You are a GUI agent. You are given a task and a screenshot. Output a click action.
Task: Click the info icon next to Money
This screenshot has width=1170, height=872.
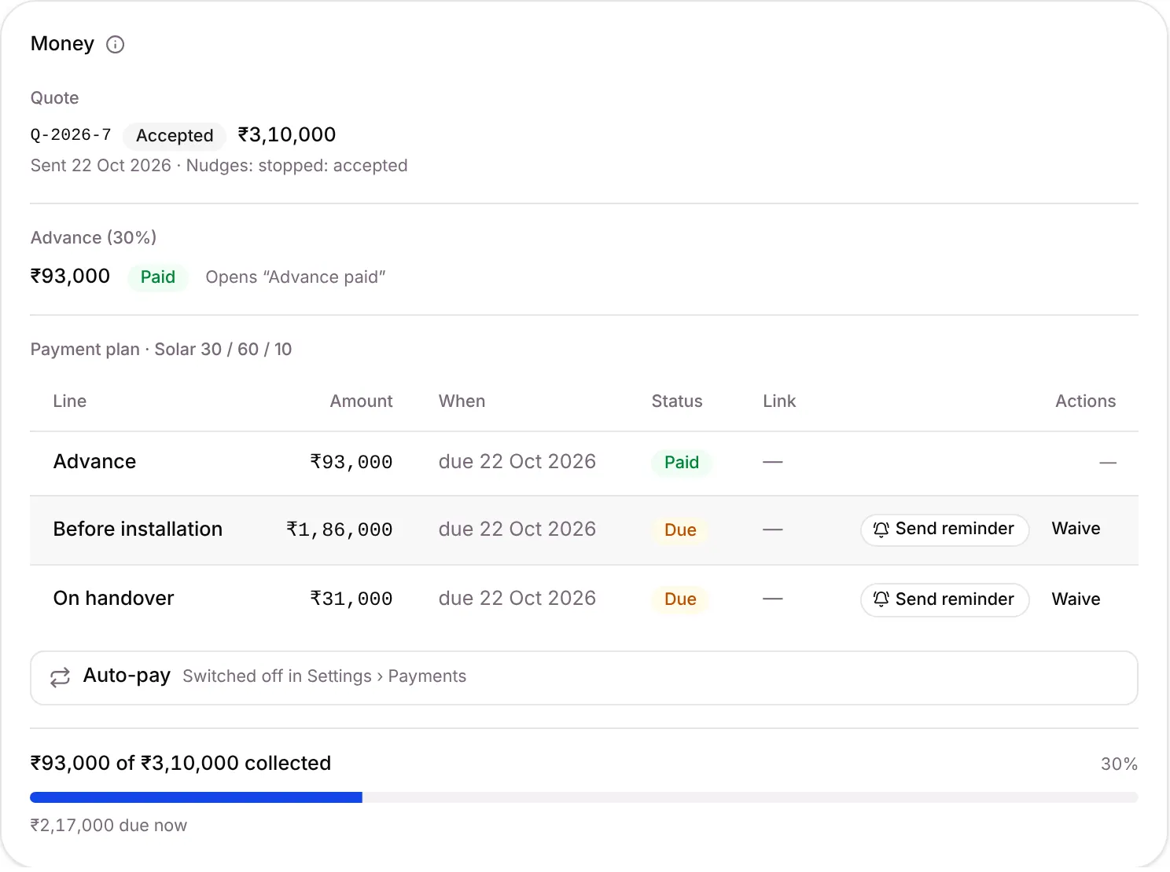click(x=115, y=45)
